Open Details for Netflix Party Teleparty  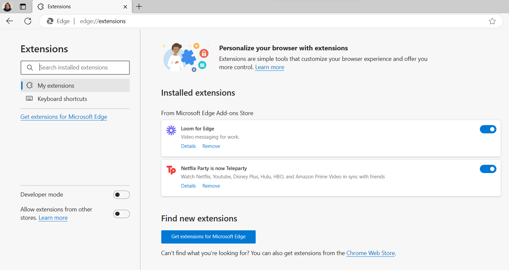coord(188,186)
